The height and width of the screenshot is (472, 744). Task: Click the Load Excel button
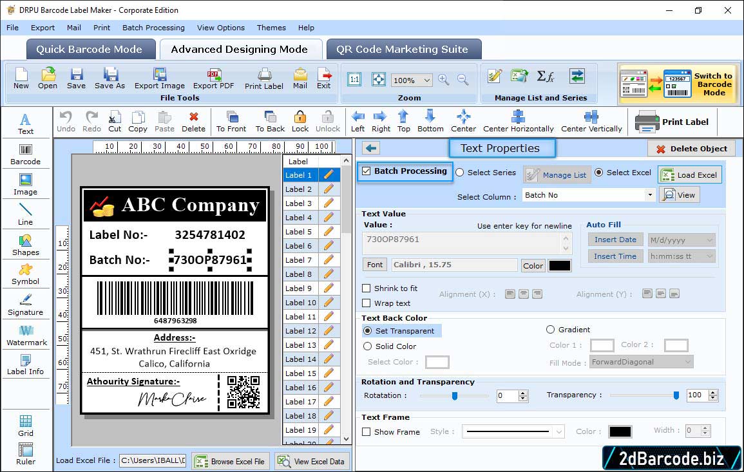pyautogui.click(x=689, y=175)
